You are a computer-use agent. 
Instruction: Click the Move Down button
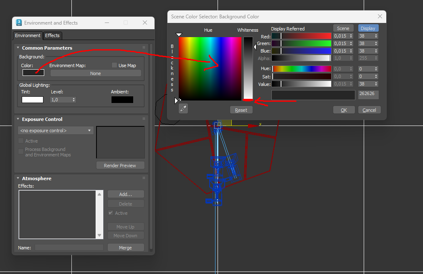point(125,236)
